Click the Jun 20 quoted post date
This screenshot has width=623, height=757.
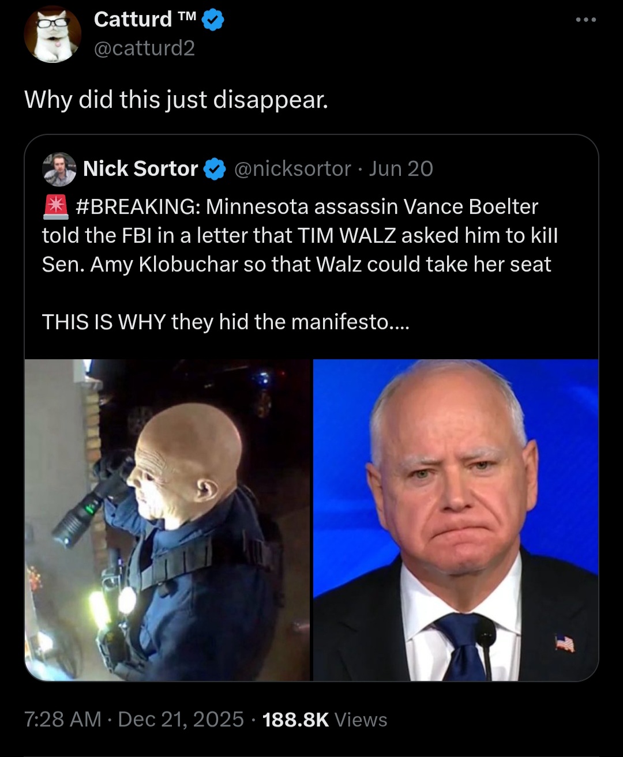pyautogui.click(x=401, y=169)
